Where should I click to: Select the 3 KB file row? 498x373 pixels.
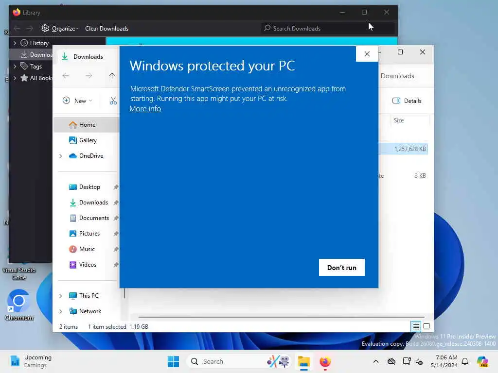point(403,176)
